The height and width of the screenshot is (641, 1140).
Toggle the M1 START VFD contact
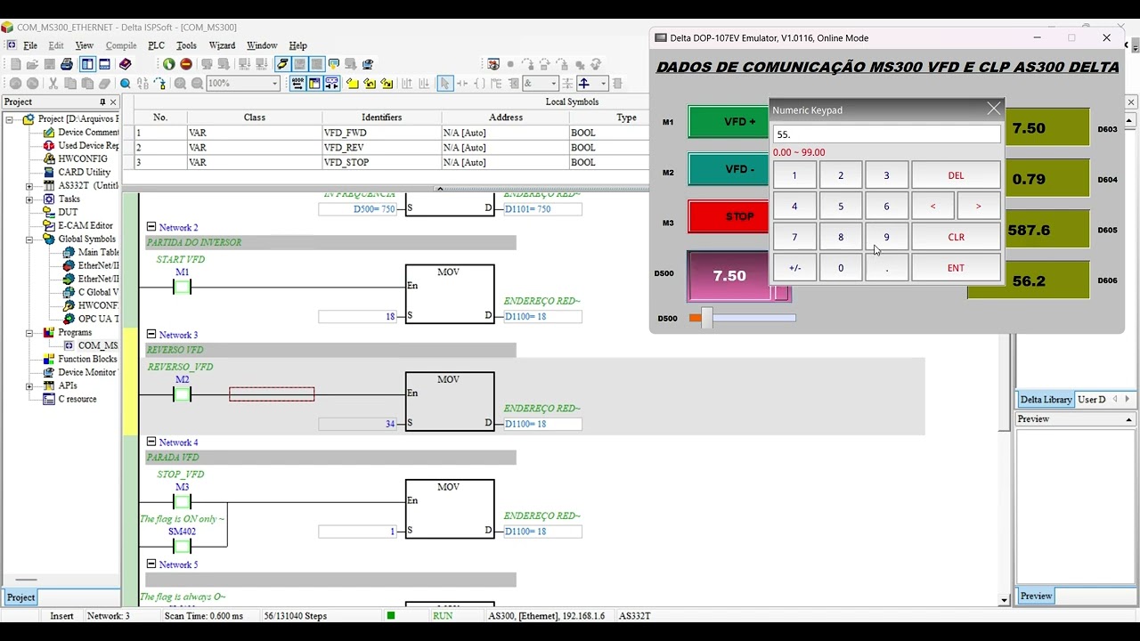[x=182, y=287]
